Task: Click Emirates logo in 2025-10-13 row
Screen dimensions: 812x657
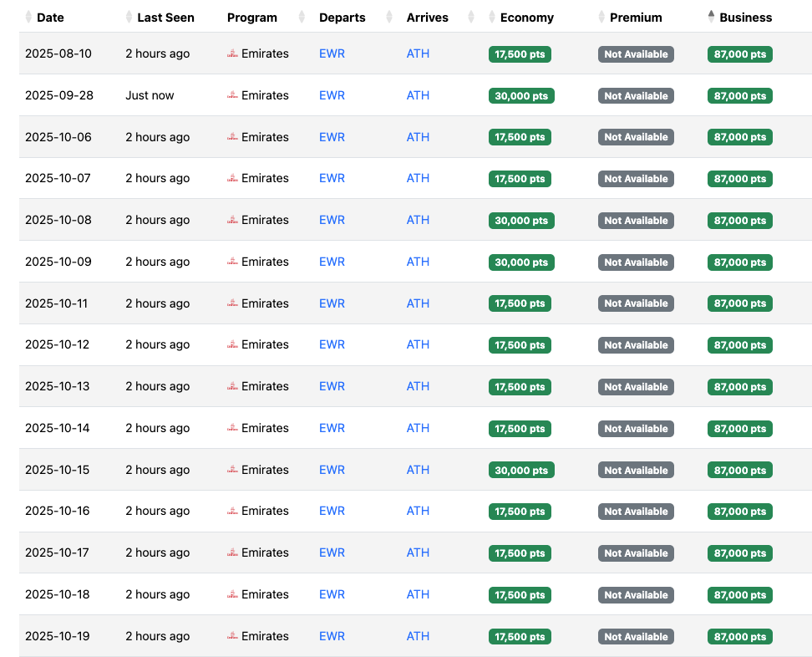Action: [x=232, y=386]
